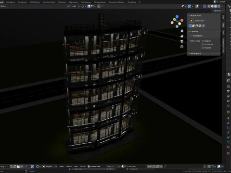Open the Slot 1 material slot dropdown
The image size is (231, 173).
(113, 167)
